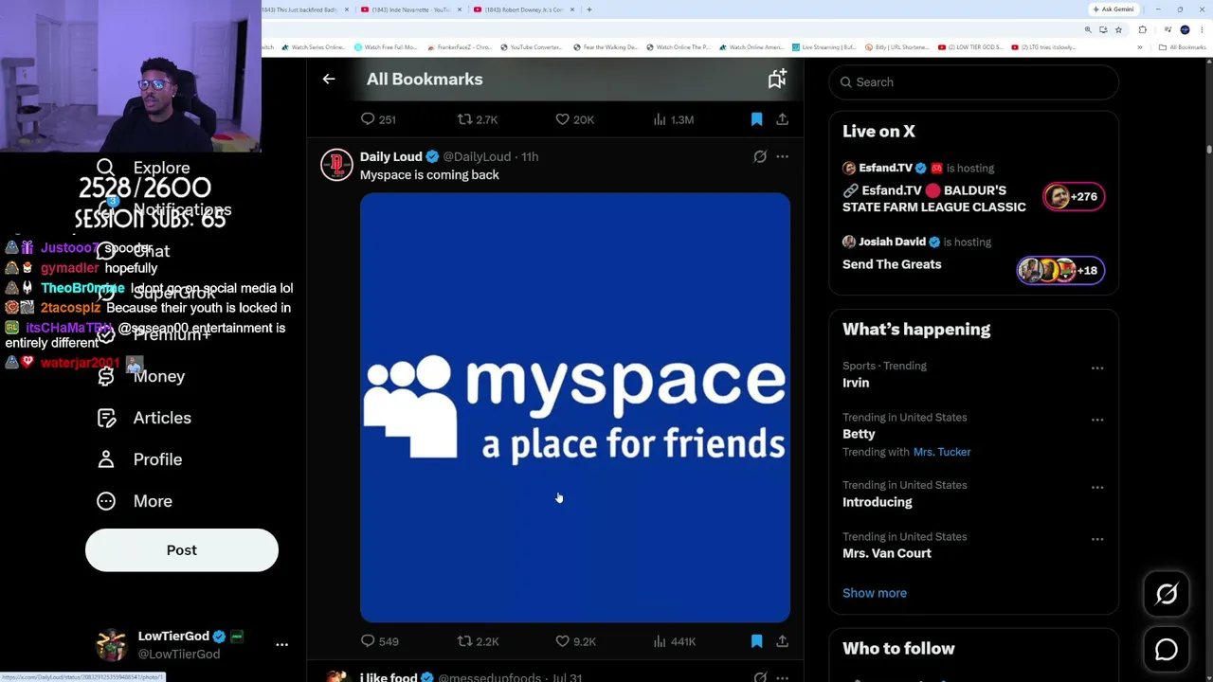
Task: Open the YouTube Converter bookmark
Action: (531, 47)
